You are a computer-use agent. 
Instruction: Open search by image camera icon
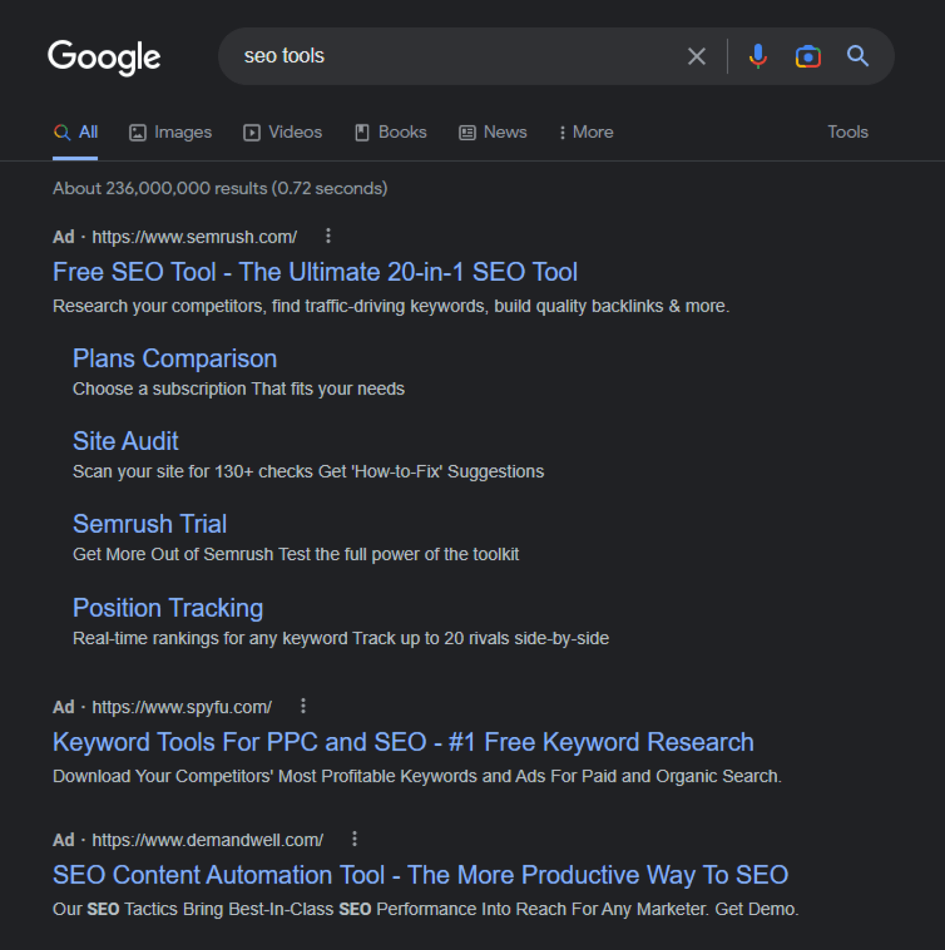click(x=808, y=57)
